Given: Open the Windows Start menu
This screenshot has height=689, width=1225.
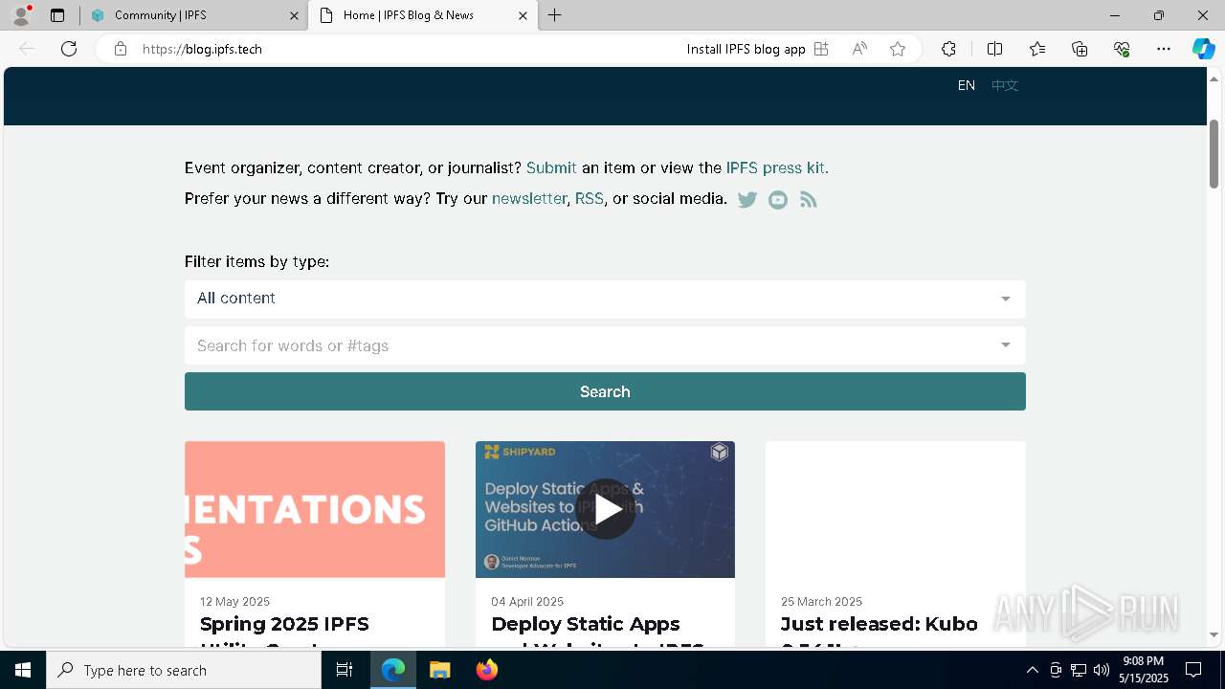Looking at the screenshot, I should [x=23, y=670].
